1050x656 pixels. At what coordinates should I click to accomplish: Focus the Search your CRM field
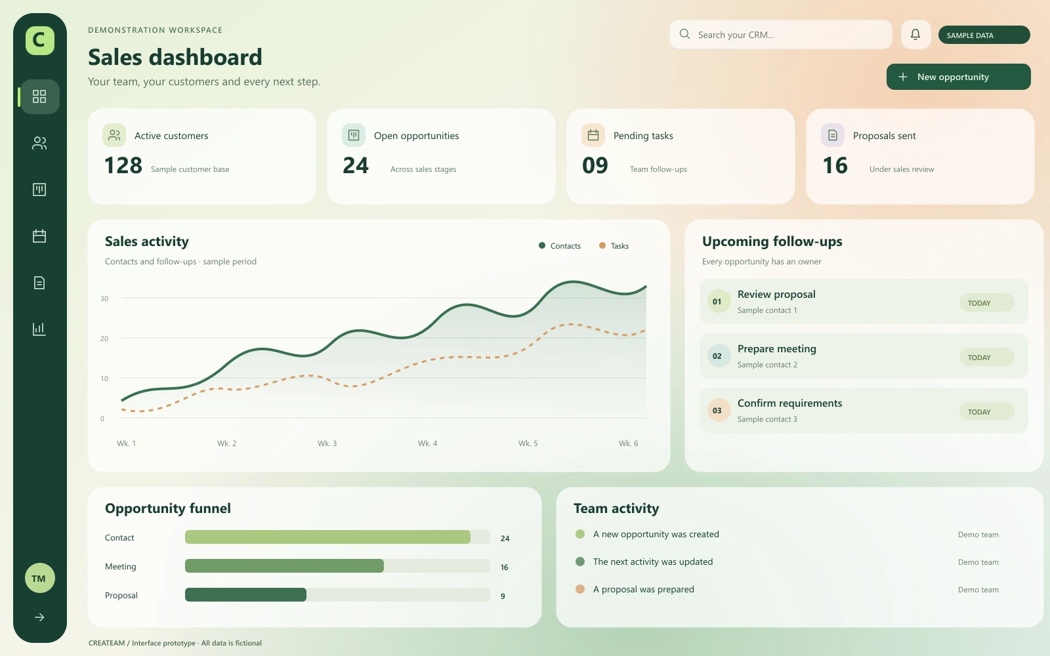(x=781, y=35)
